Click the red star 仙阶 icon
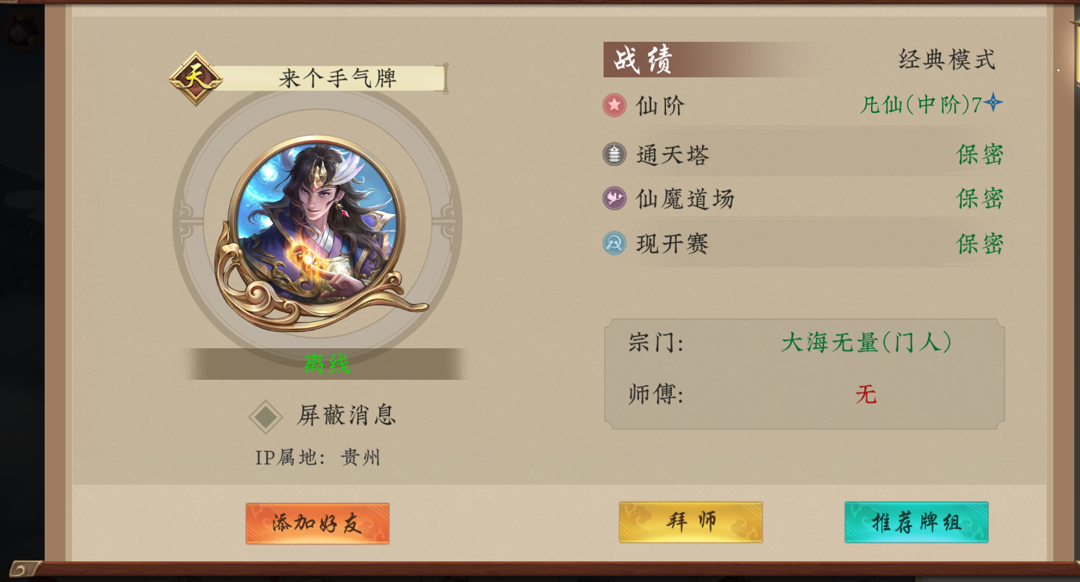This screenshot has width=1080, height=582. [x=614, y=105]
